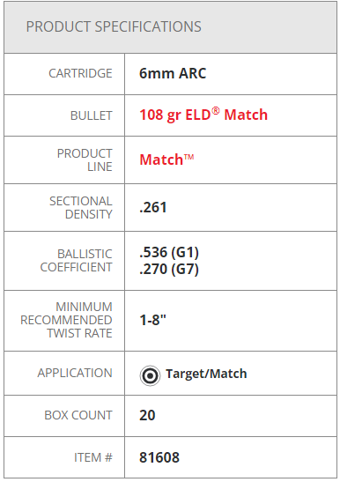Select the 6mm ARC cartridge value
This screenshot has width=340, height=482.
(173, 73)
